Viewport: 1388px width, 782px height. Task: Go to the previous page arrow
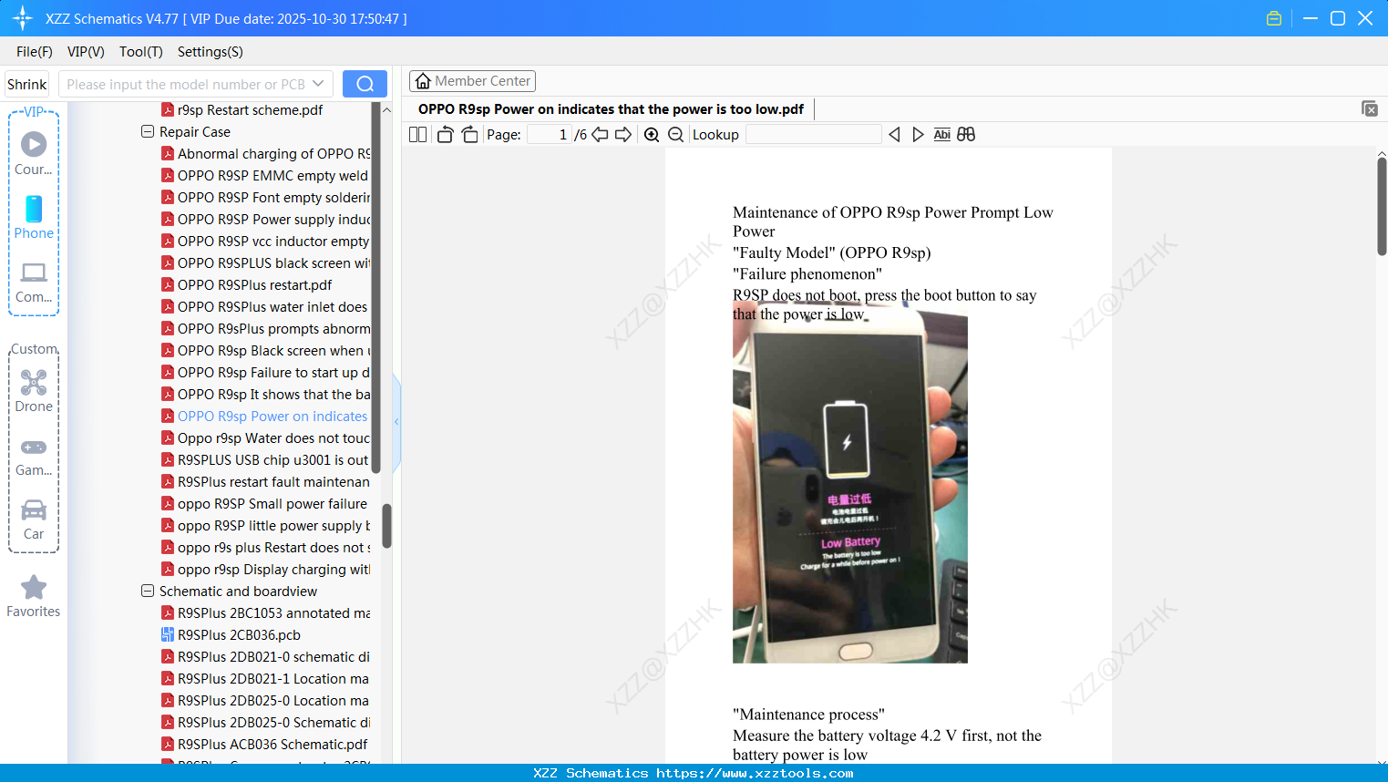click(600, 135)
